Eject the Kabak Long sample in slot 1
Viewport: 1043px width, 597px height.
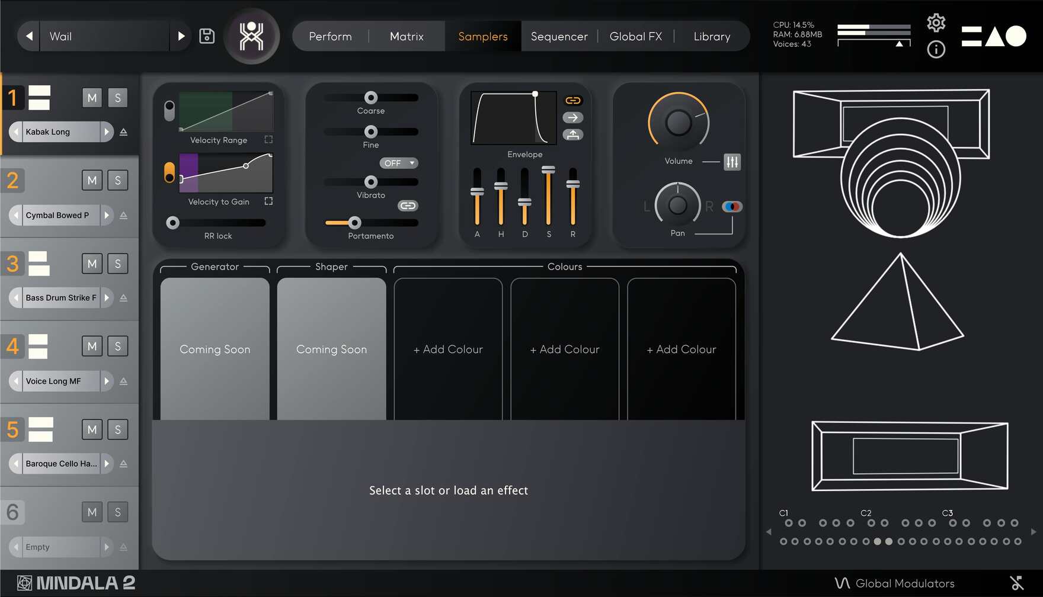coord(123,131)
